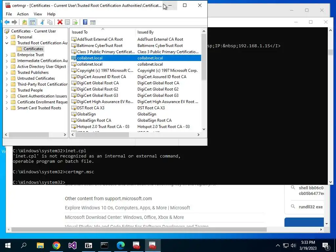Viewport: 336px width, 252px height.
Task: Click the volume speaker tray icon
Action: coord(293,245)
